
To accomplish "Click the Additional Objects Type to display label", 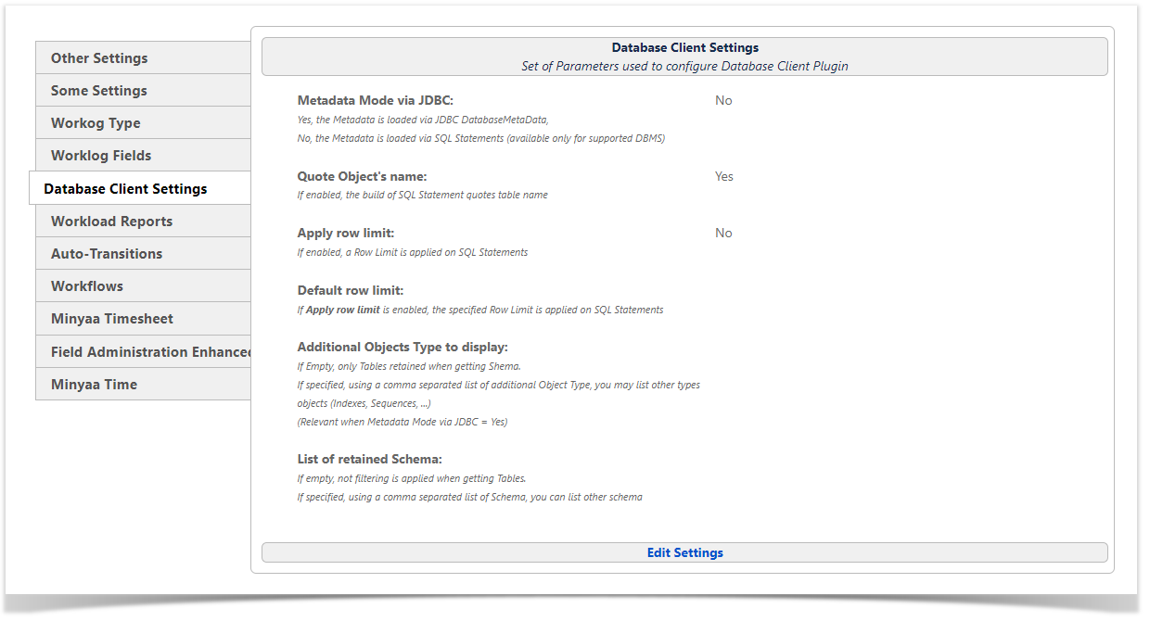I will [x=402, y=347].
